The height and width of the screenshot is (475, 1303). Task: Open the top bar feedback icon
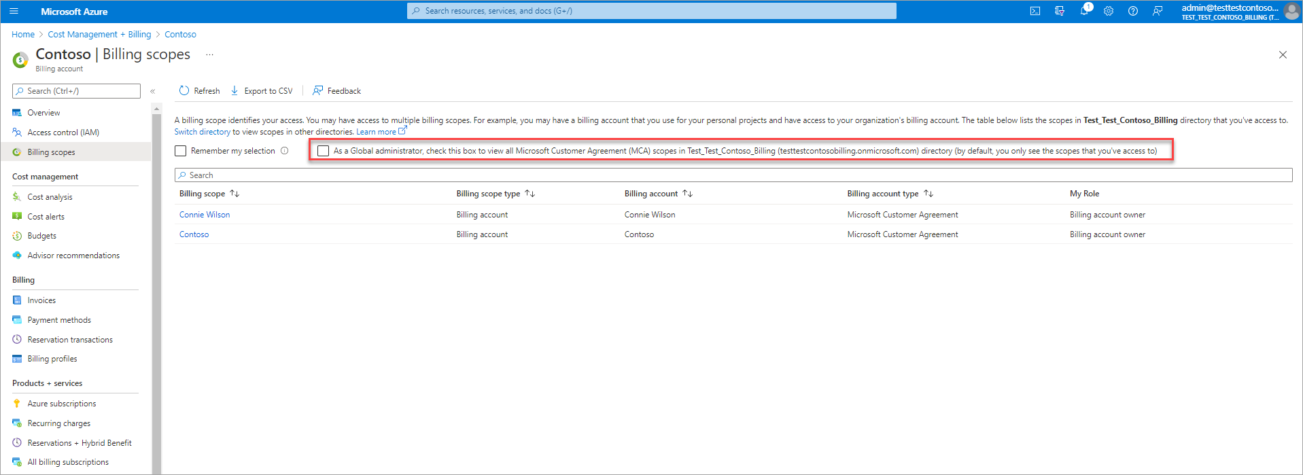[1158, 11]
